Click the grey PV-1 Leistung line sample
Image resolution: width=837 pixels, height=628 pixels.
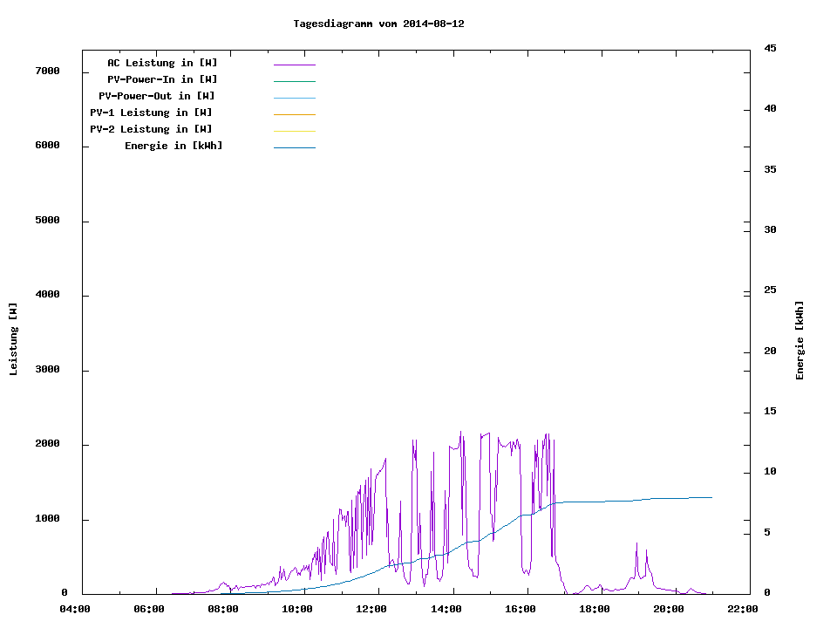point(294,114)
